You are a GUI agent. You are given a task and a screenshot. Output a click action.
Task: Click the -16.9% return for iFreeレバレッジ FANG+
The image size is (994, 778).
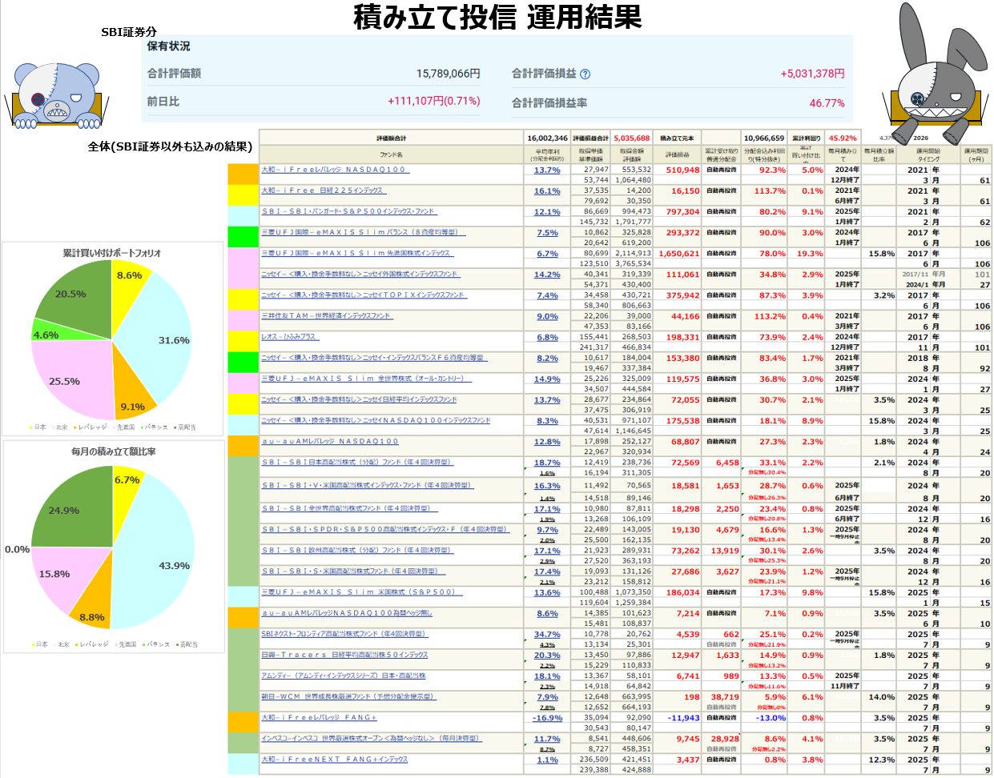547,718
